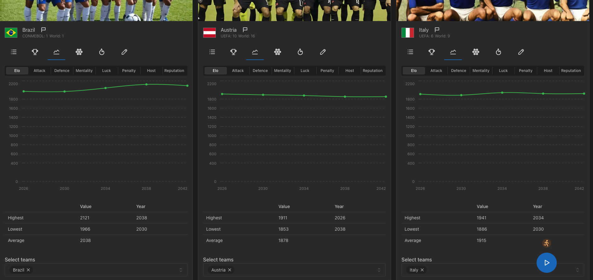Open the trophy icon tab in Italy panel
593x280 pixels.
click(x=432, y=52)
